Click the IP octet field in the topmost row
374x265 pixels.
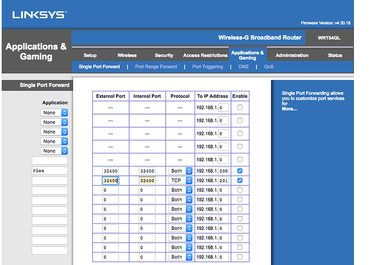(224, 108)
